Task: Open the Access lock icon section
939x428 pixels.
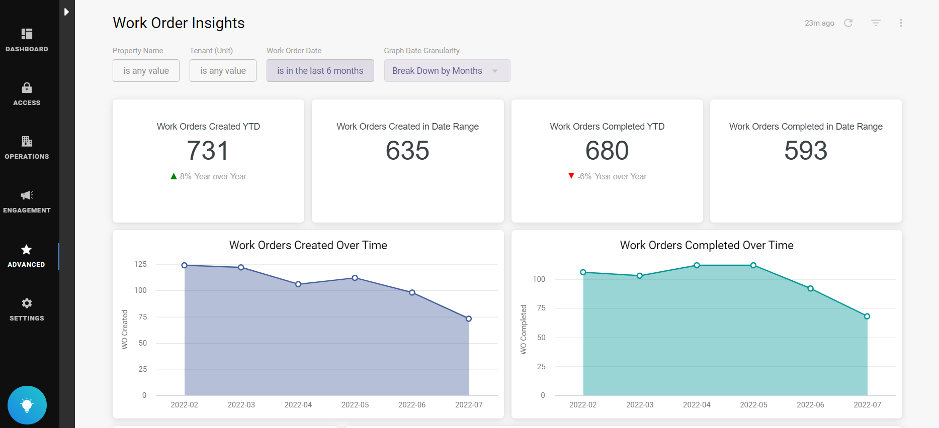Action: 27,94
